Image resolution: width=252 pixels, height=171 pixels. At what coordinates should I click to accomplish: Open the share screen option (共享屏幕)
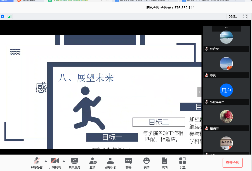click(74, 161)
